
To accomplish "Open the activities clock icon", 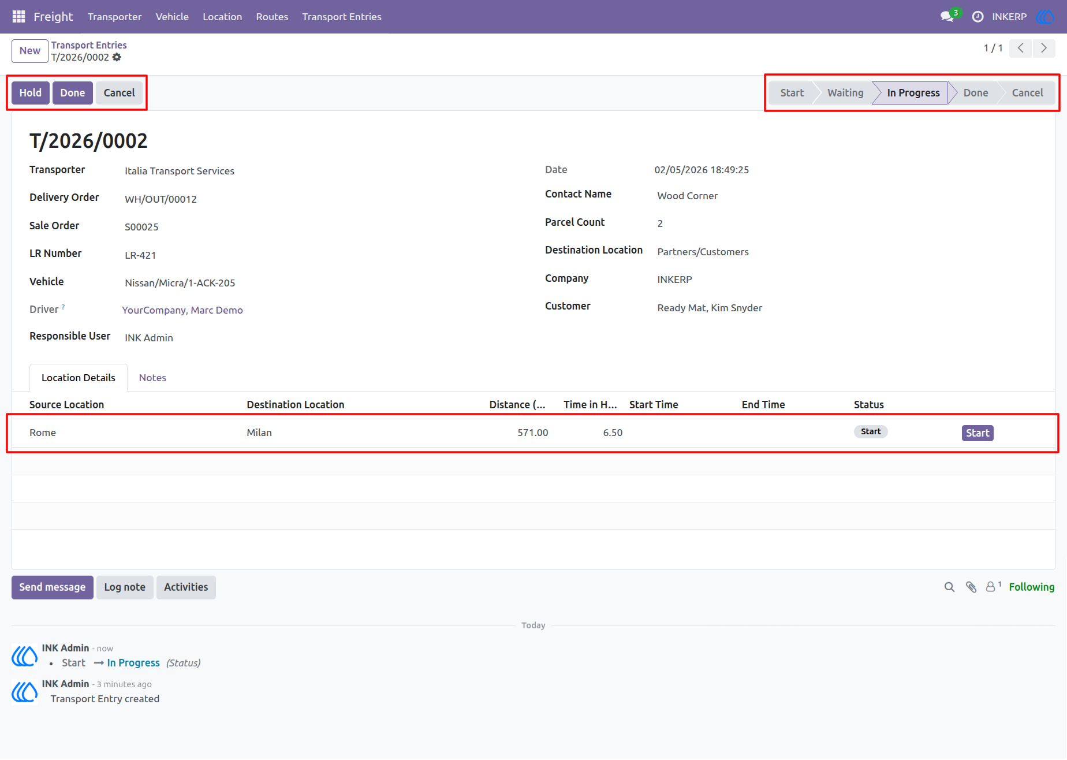I will [978, 17].
